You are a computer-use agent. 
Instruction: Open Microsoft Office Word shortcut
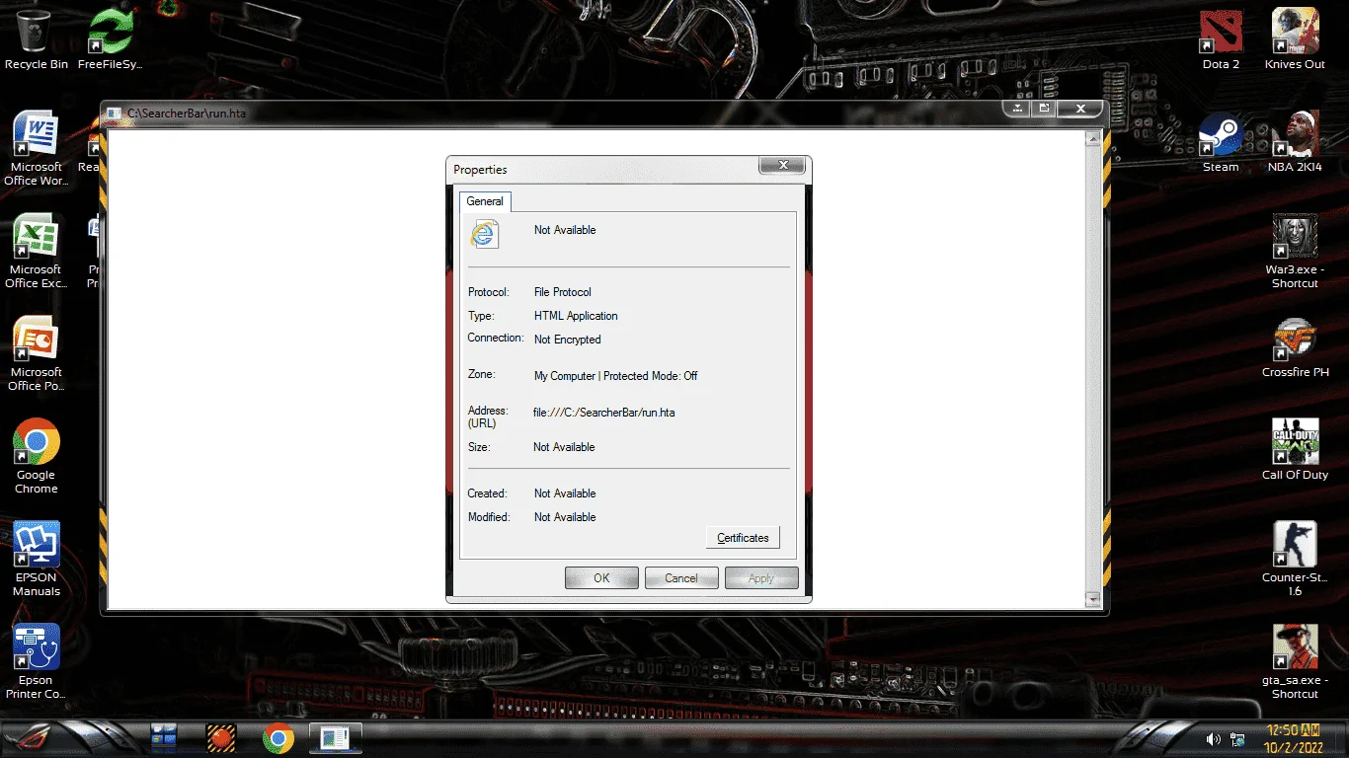[37, 148]
